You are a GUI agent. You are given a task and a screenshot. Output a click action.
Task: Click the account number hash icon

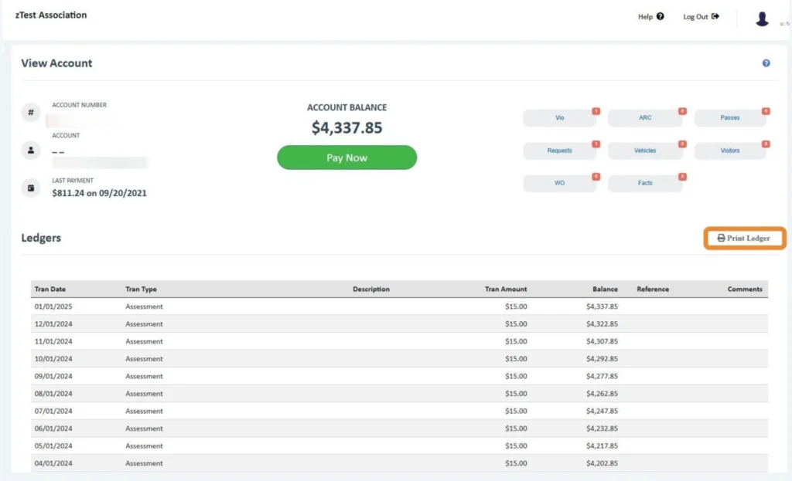[x=31, y=113]
